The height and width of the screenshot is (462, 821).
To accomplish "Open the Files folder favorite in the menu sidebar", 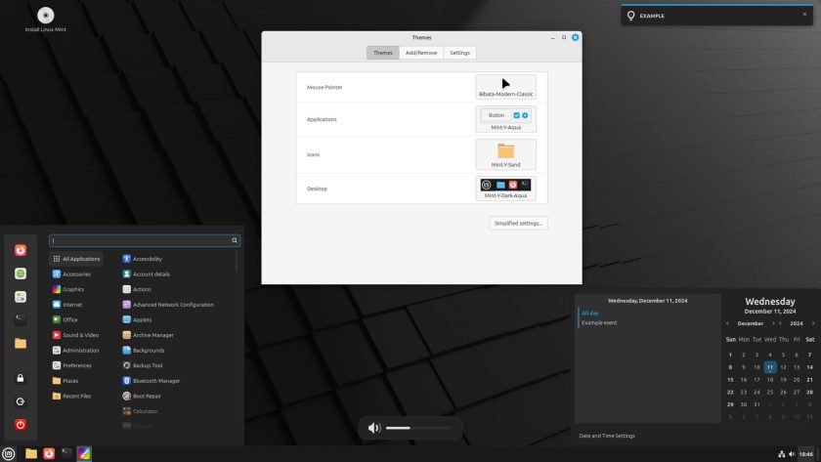I will coord(21,343).
